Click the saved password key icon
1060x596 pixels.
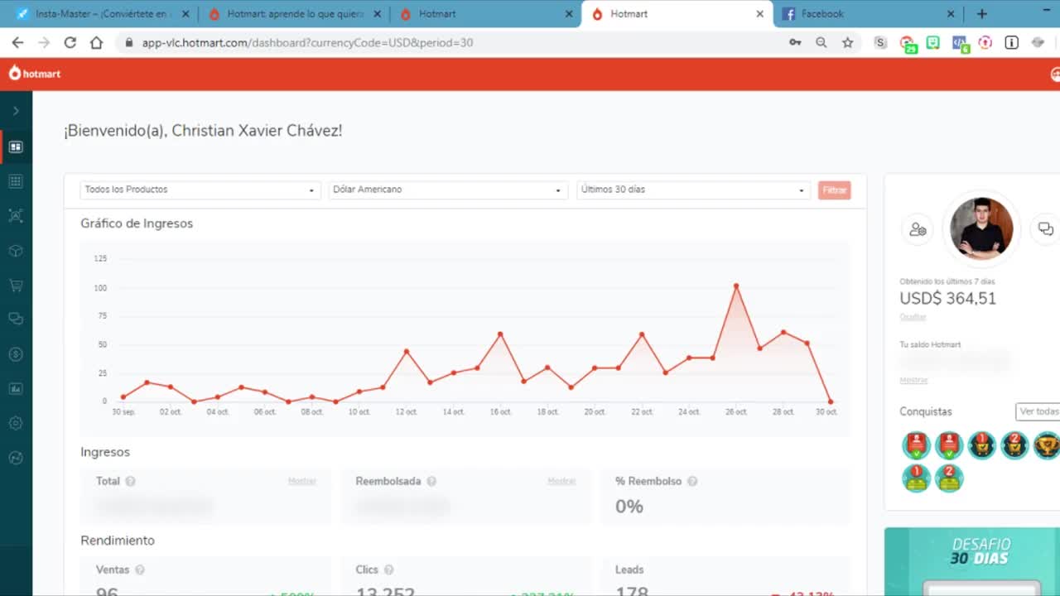coord(795,42)
